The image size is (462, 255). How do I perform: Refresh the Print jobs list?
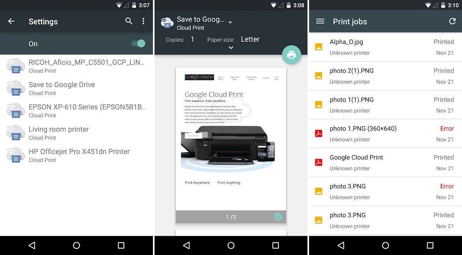pyautogui.click(x=452, y=21)
